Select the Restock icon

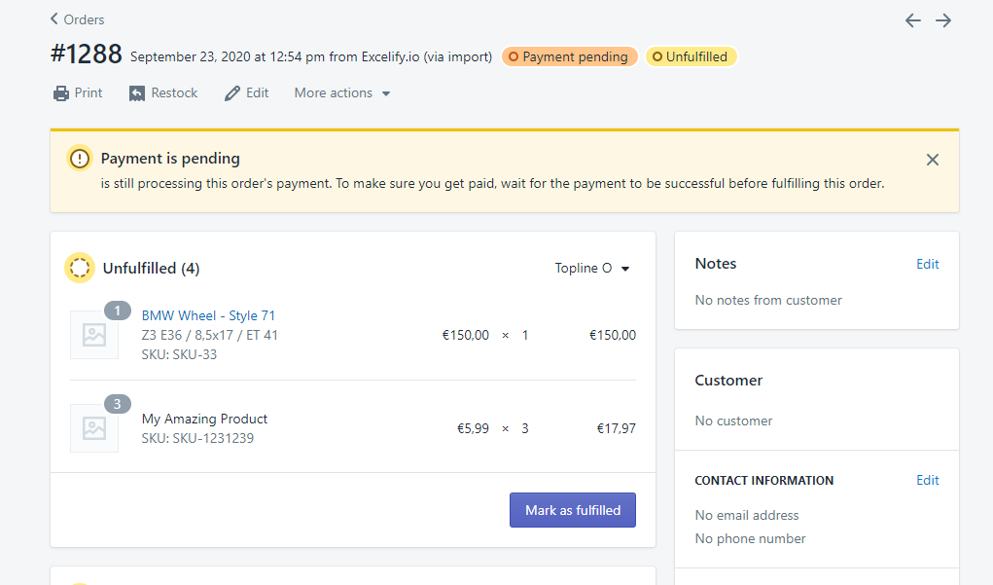point(136,92)
